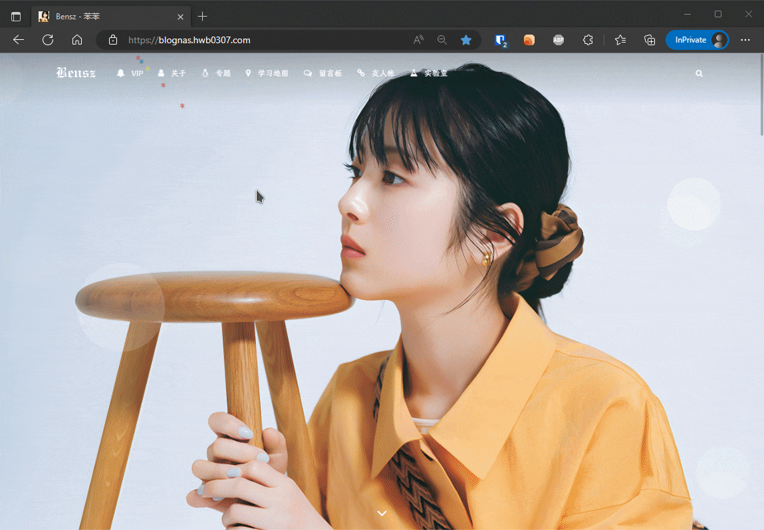Click the Adblock Plus ABP icon
The image size is (764, 530).
(x=559, y=40)
